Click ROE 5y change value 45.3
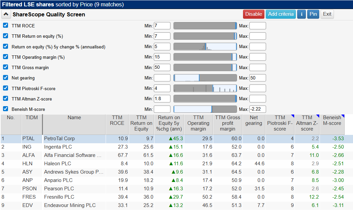This screenshot has width=353, height=212. [176, 139]
